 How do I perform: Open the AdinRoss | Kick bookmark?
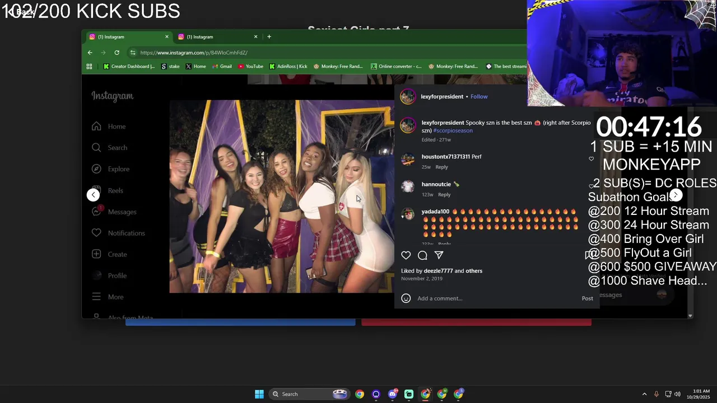288,67
